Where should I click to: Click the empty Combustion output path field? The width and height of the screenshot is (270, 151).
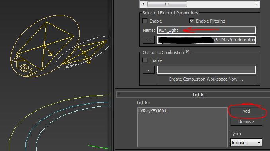click(x=206, y=70)
